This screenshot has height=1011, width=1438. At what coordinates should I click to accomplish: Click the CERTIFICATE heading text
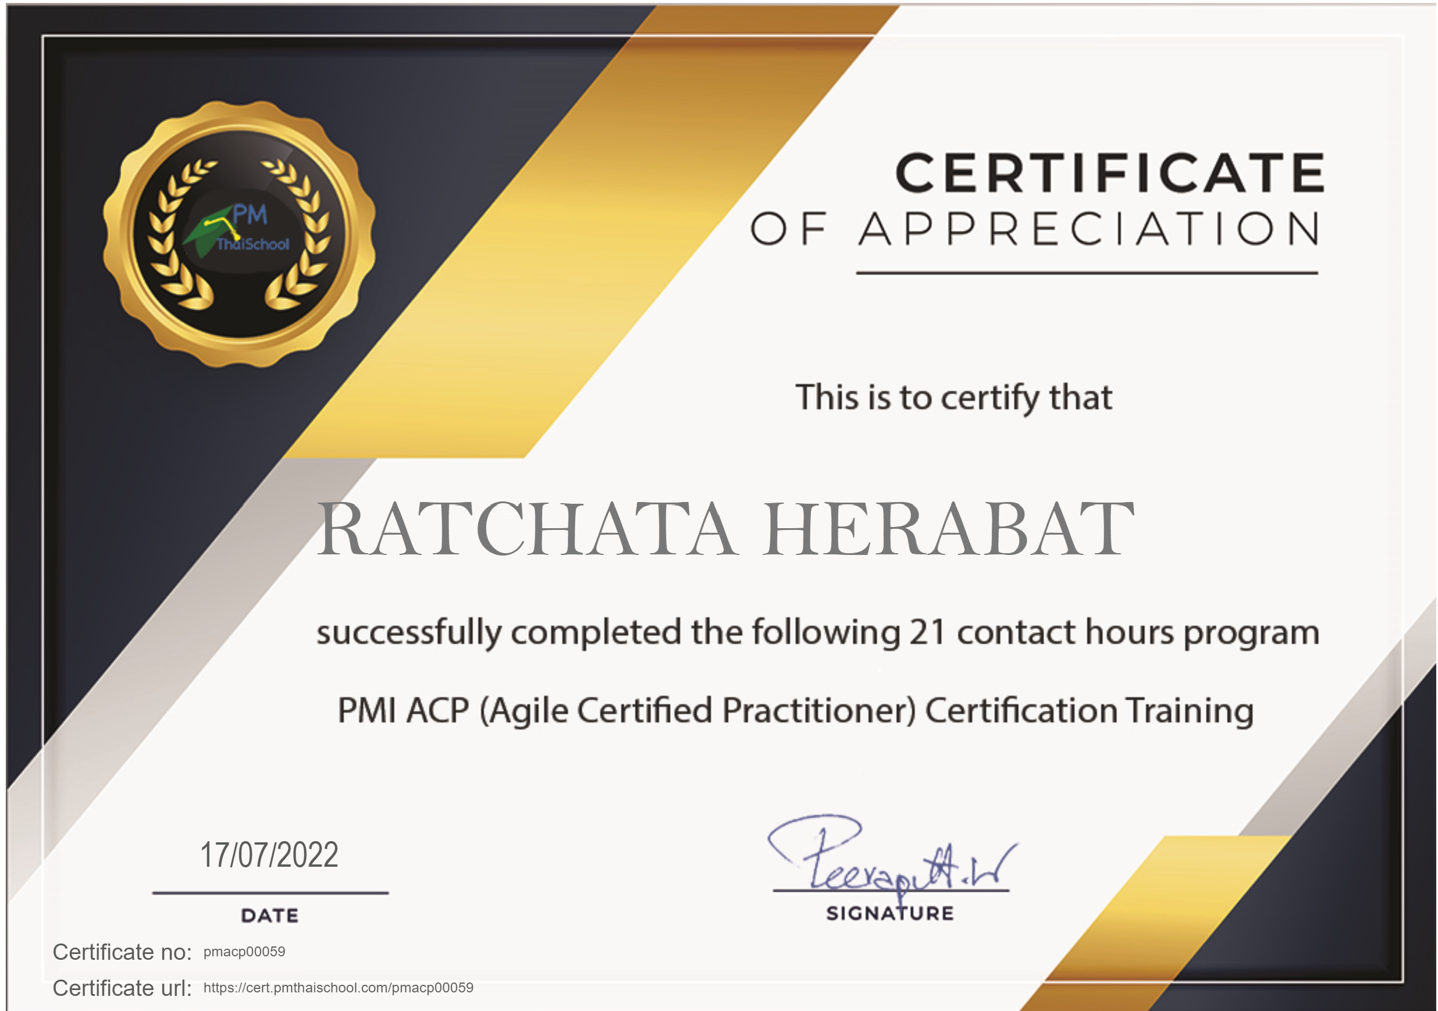pyautogui.click(x=1109, y=172)
